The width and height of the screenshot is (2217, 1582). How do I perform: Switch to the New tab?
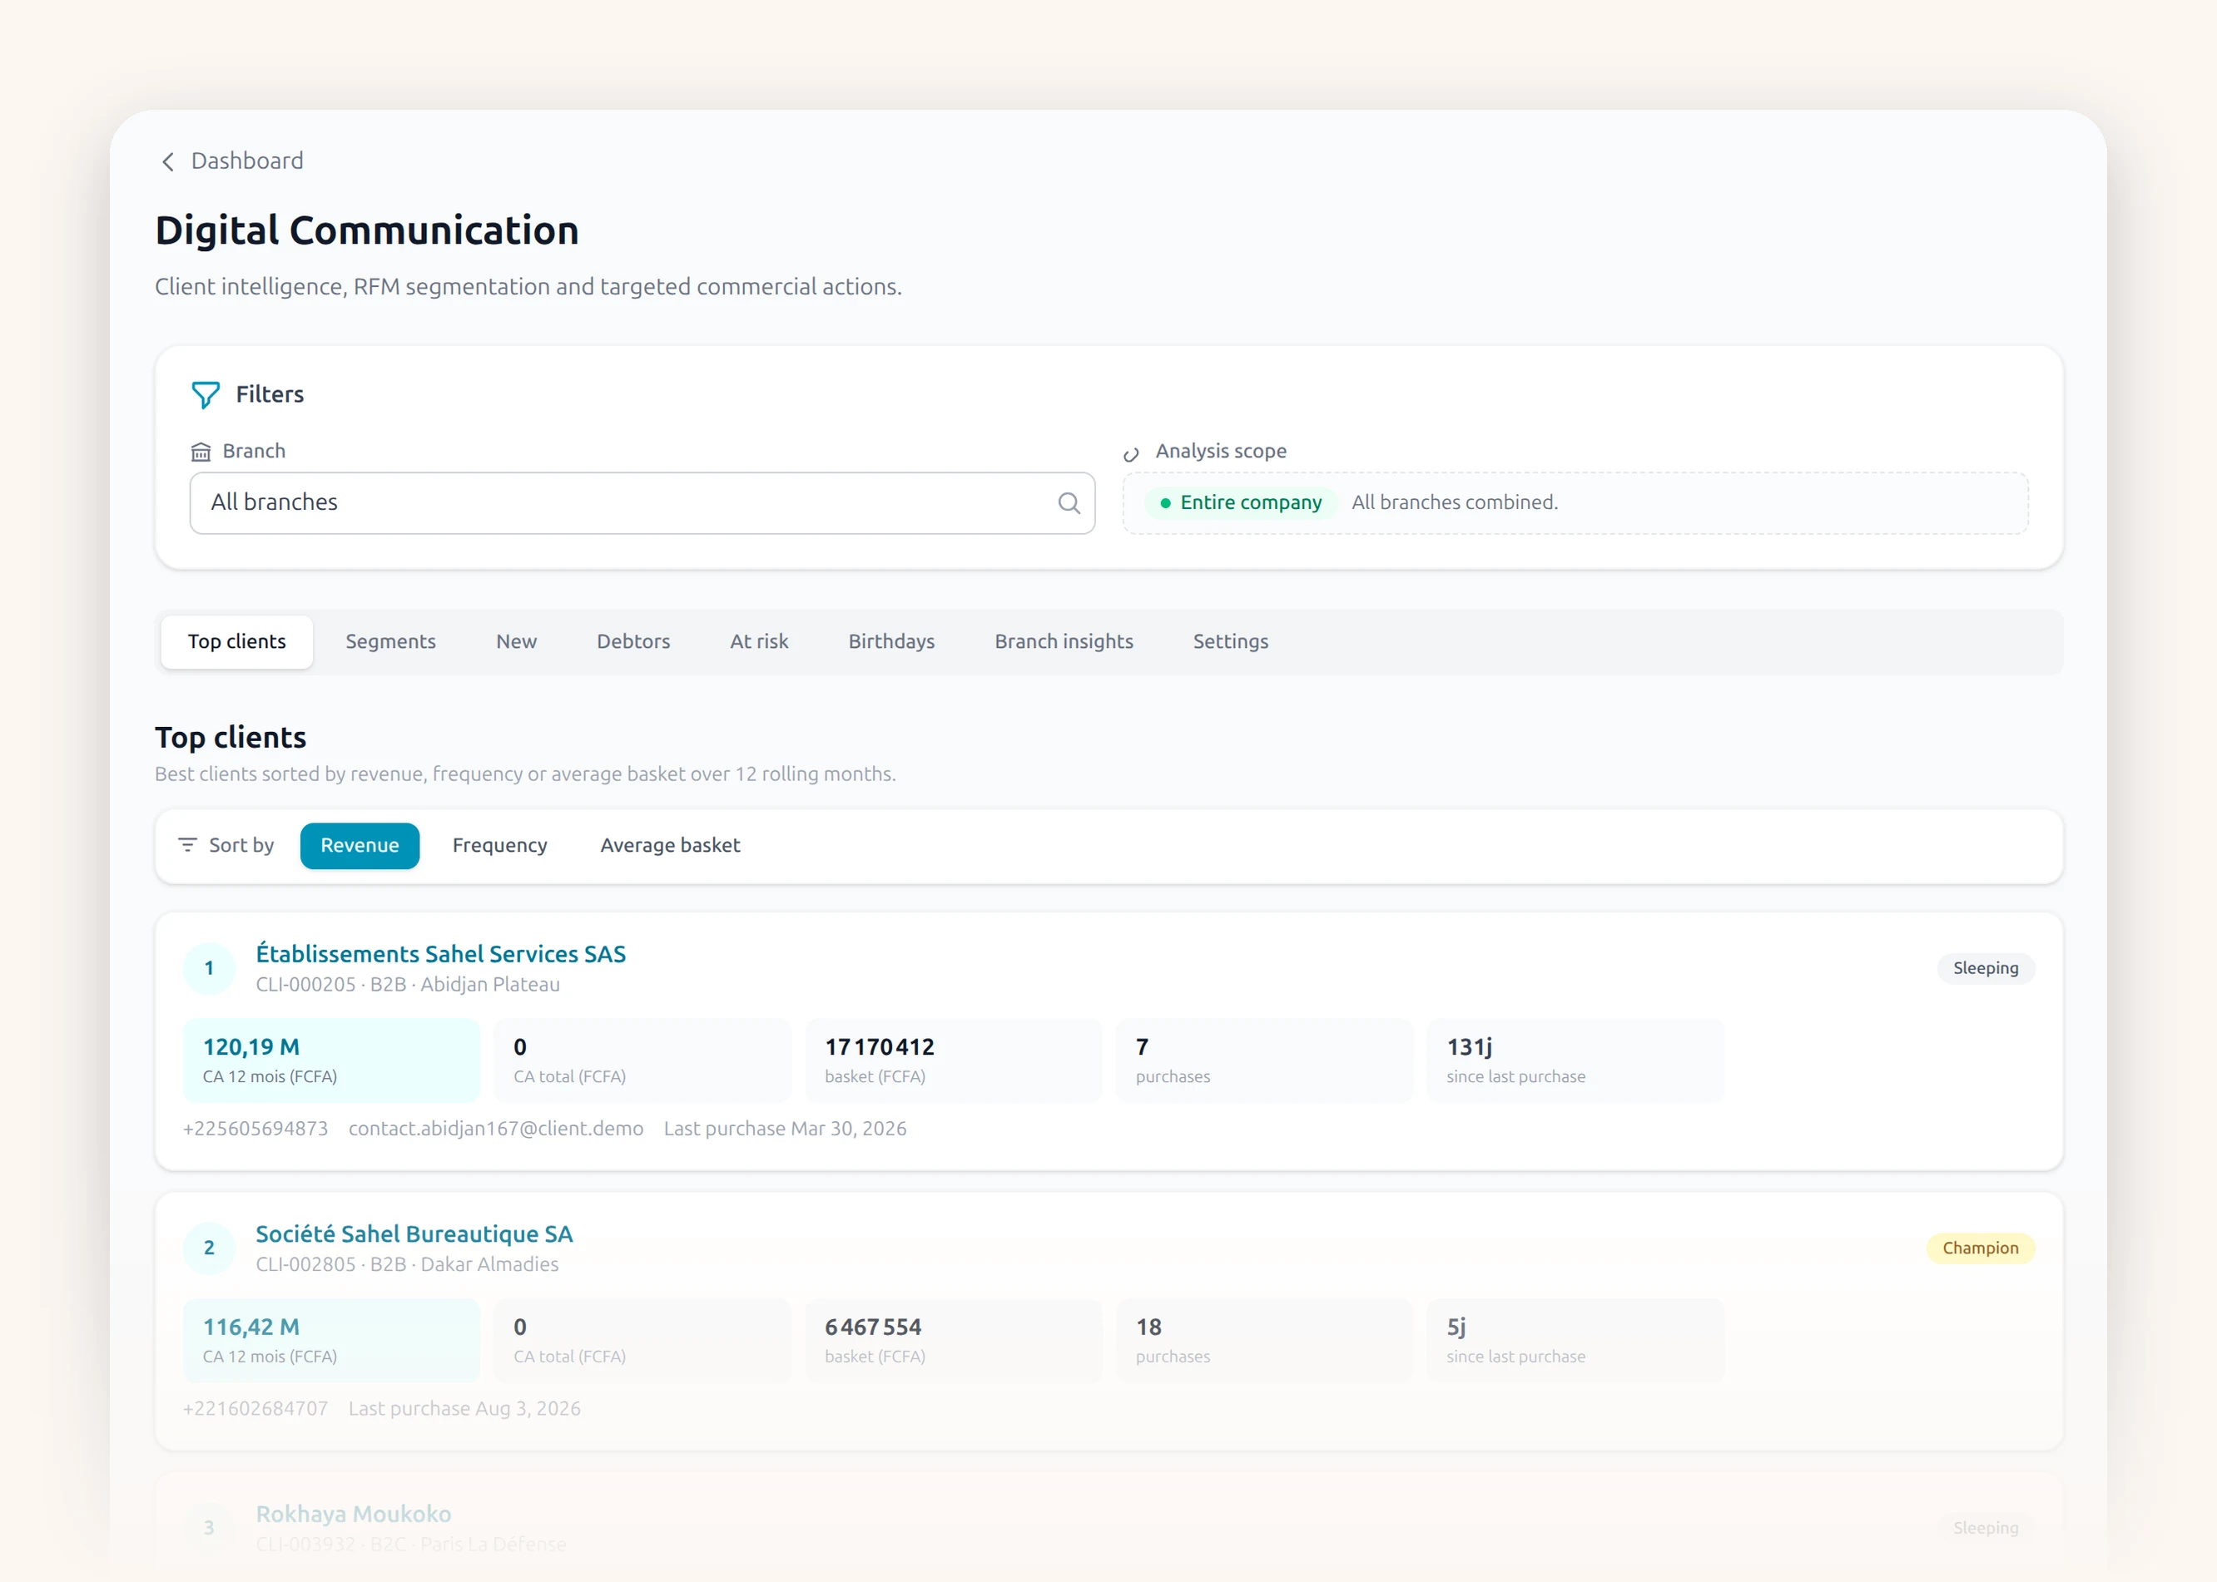coord(517,642)
